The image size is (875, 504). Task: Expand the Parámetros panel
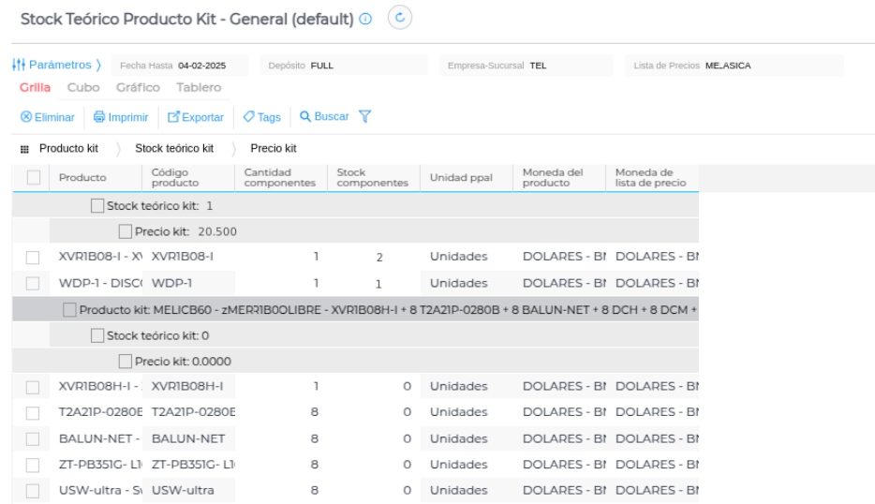pyautogui.click(x=58, y=65)
